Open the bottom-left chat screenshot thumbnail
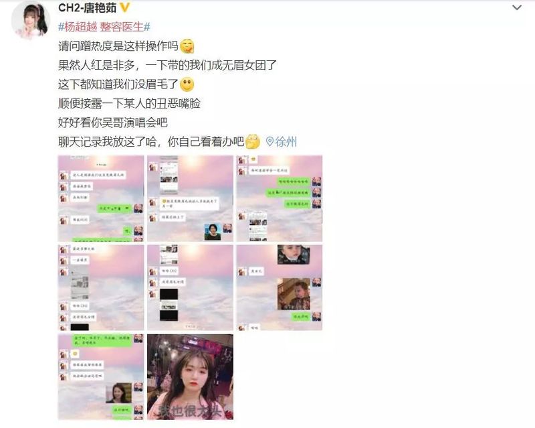The height and width of the screenshot is (428, 535). [x=101, y=377]
